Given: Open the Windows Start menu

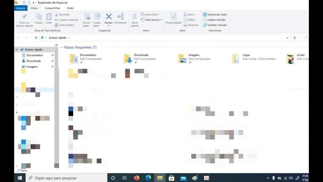Looking at the screenshot, I should (x=20, y=178).
